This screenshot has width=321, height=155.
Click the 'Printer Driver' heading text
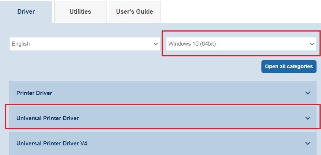pos(34,93)
